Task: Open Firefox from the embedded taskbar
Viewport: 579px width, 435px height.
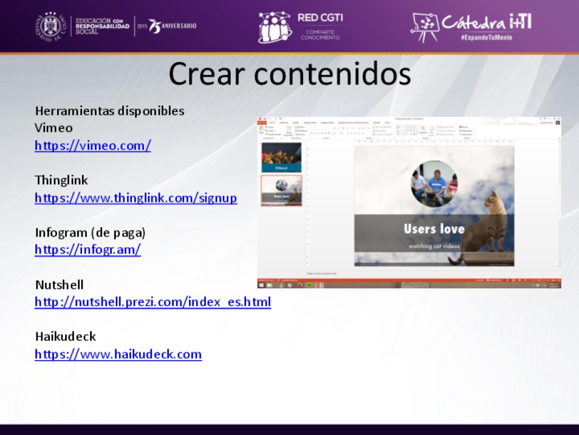Action: (x=299, y=285)
